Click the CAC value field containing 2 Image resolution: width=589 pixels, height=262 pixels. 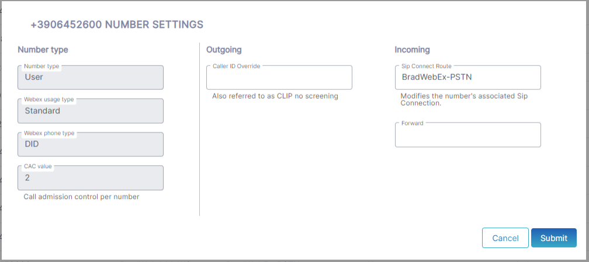91,179
